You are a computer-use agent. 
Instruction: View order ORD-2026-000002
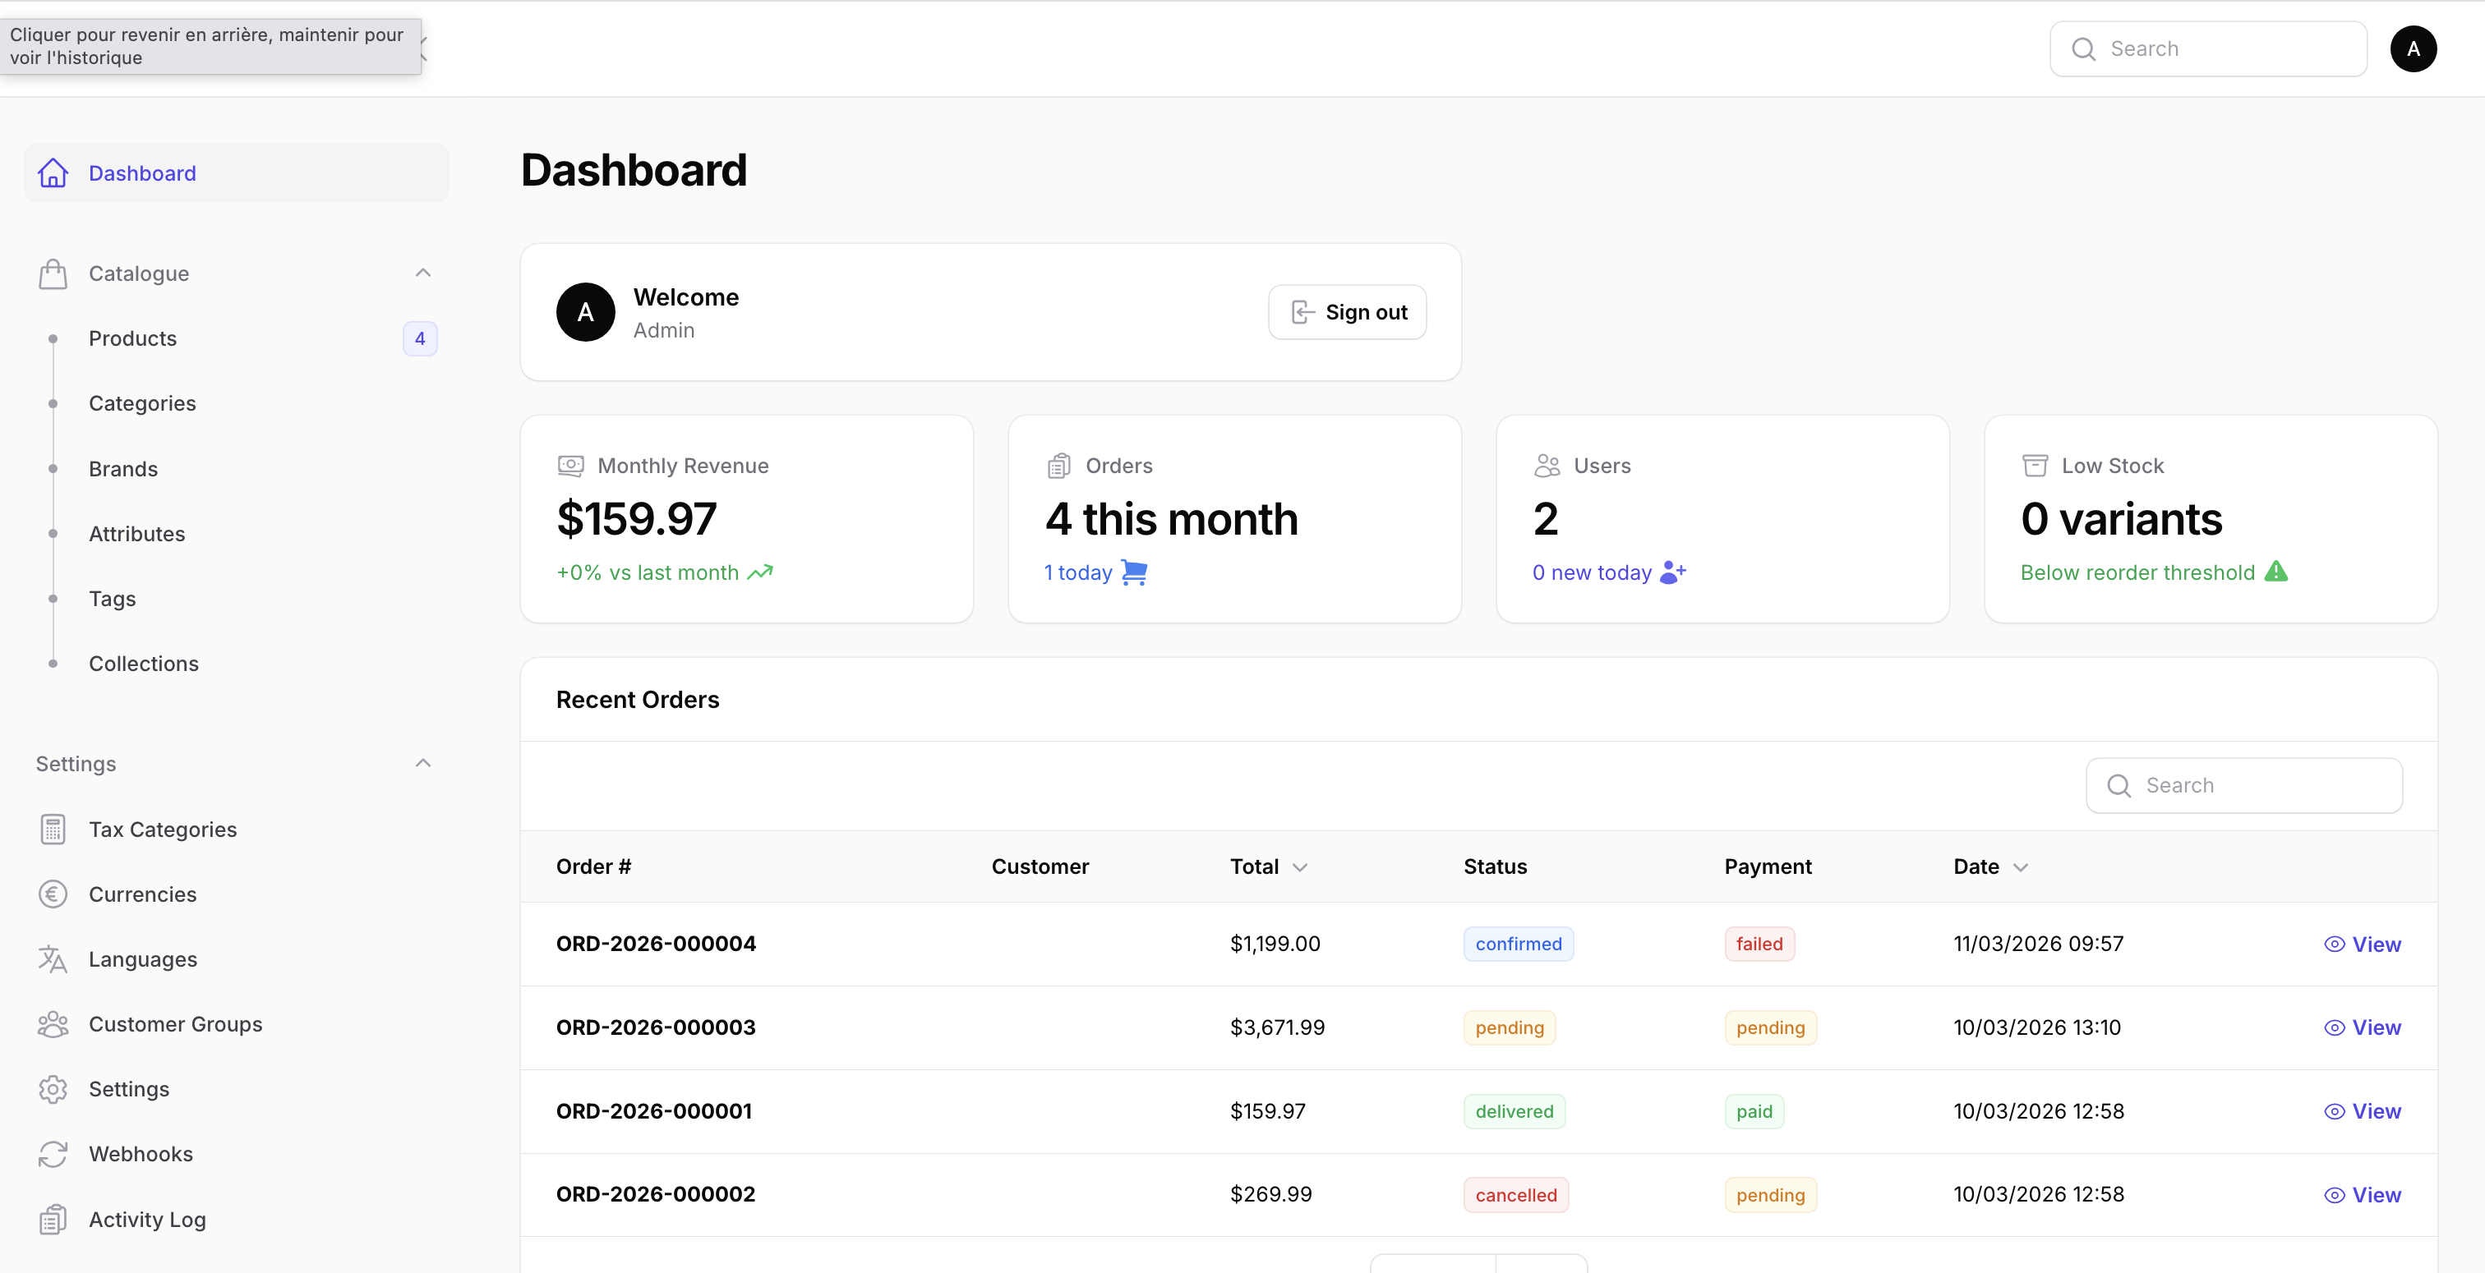point(2362,1195)
